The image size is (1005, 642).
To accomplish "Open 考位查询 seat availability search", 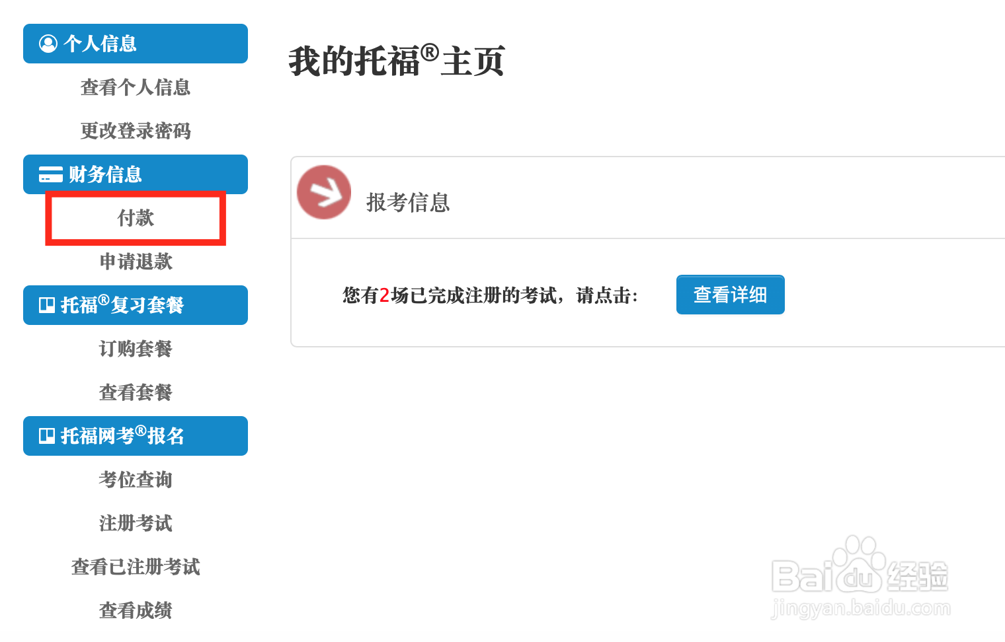I will click(135, 480).
